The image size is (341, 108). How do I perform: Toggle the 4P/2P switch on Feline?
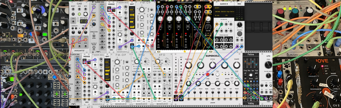tap(245, 76)
